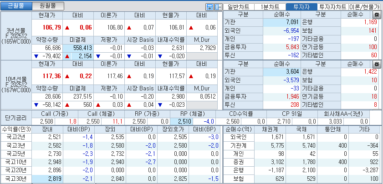Screen dimensions: 383x184
Task: Open settings gear for 10-year futures investor table
Action: tap(377, 64)
